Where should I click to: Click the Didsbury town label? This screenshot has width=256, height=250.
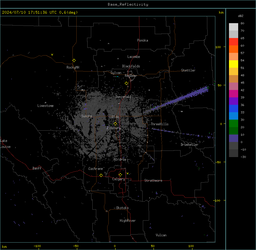(x=114, y=128)
